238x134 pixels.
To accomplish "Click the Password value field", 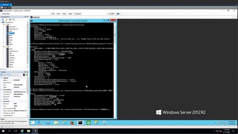I will [20, 97].
